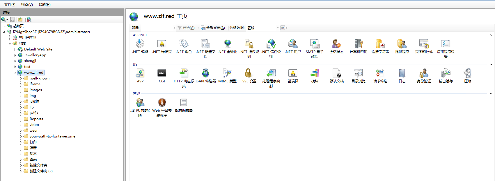Open the 日志 feature icon
This screenshot has width=495, height=181.
coord(402,73)
